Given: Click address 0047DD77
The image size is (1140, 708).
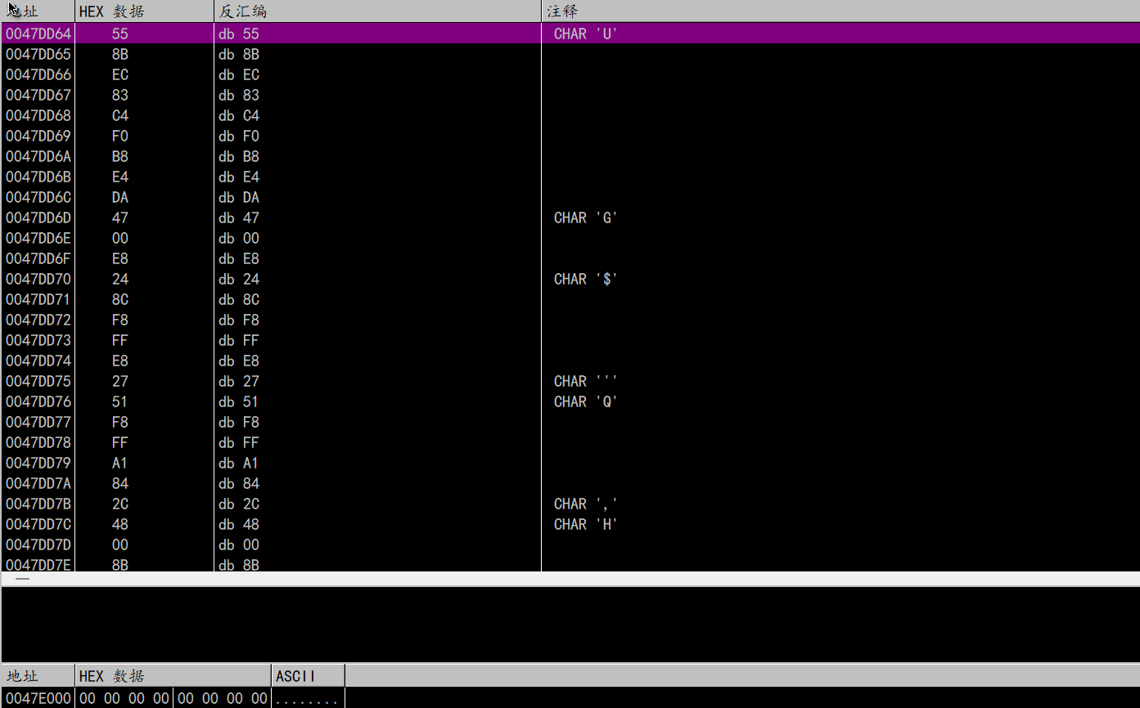Looking at the screenshot, I should tap(38, 422).
